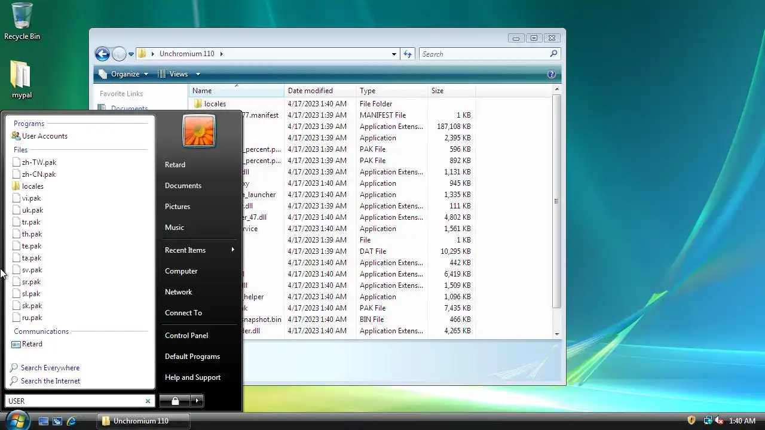Sort by the Name column header
This screenshot has width=765, height=430.
[237, 91]
